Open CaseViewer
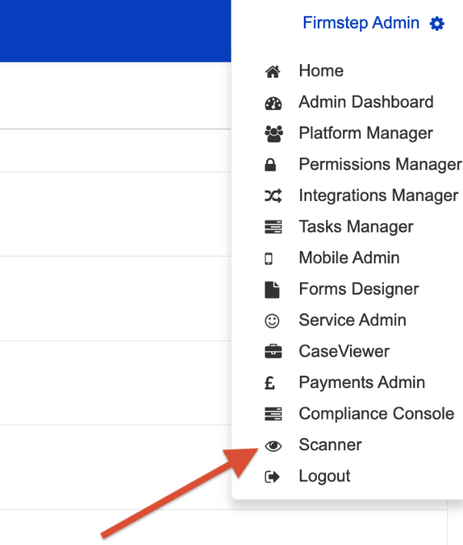Viewport: 463px width, 545px height. click(345, 351)
